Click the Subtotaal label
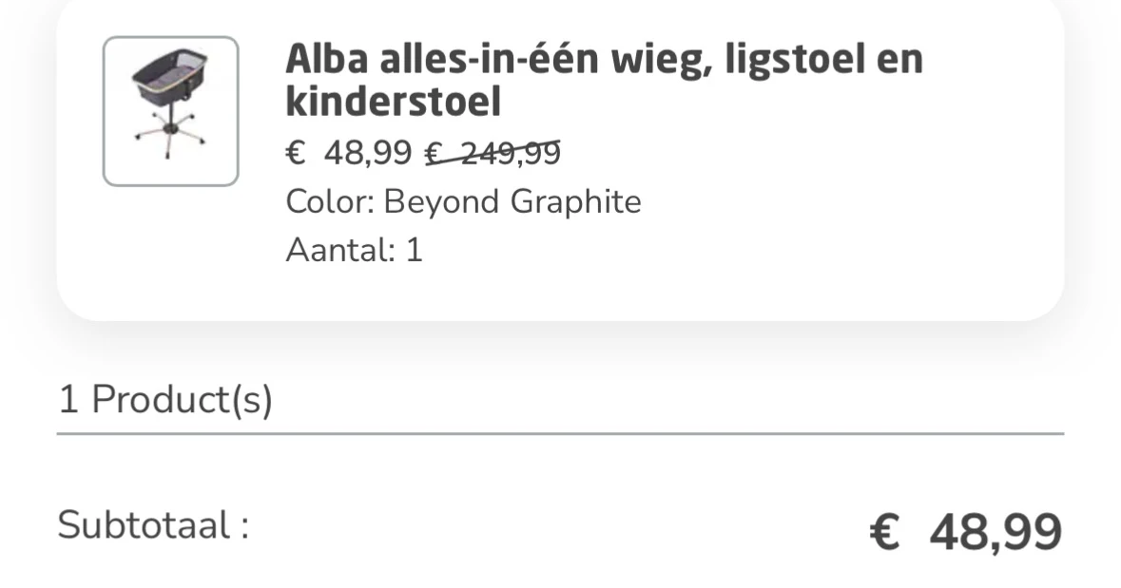The width and height of the screenshot is (1121, 588). pyautogui.click(x=153, y=524)
